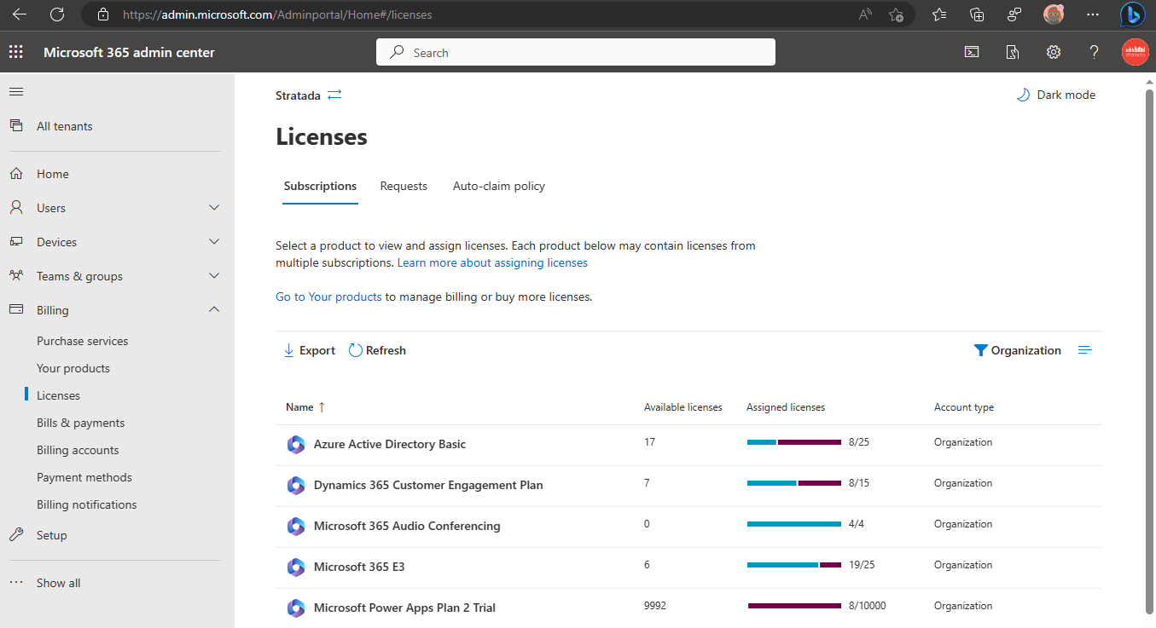Open the browser favorites star icon

939,14
